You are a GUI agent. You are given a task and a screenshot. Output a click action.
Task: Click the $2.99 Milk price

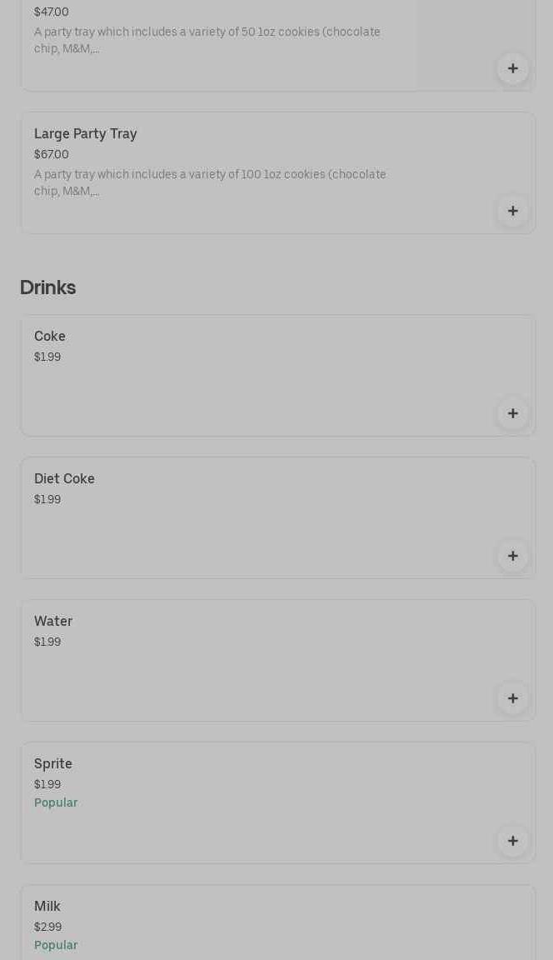click(47, 927)
